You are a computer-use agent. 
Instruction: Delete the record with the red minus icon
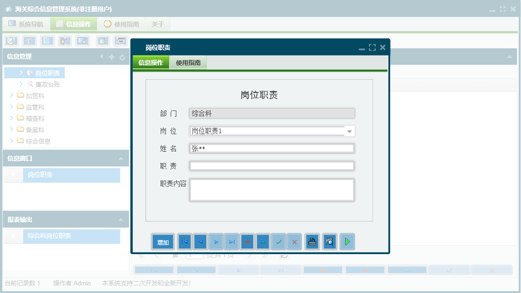(x=247, y=241)
